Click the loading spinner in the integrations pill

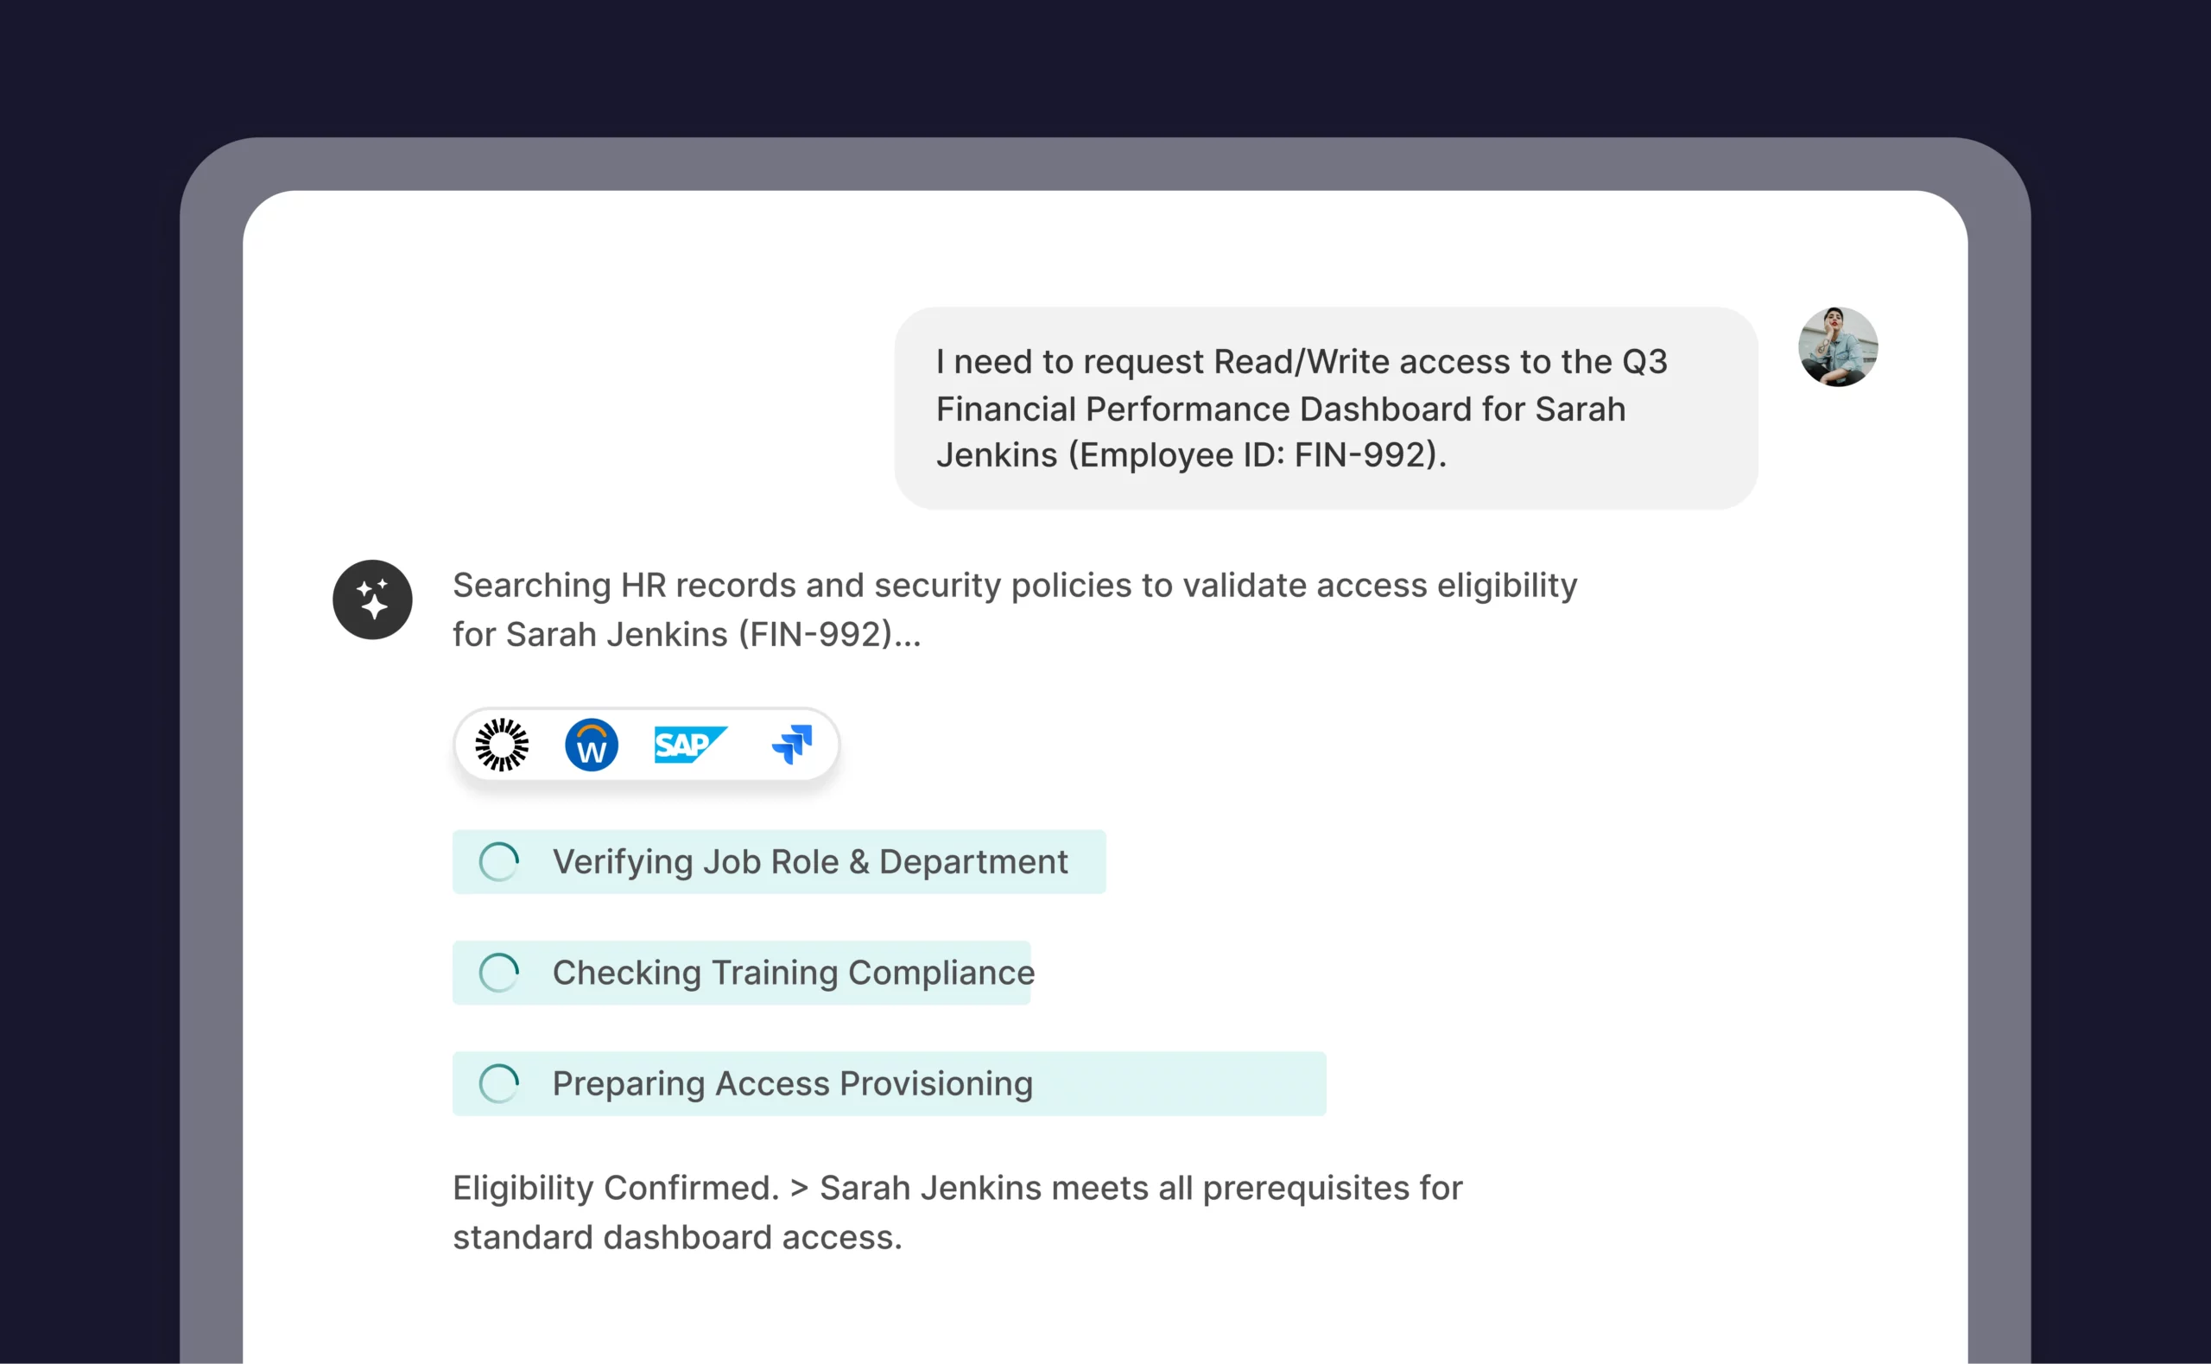click(x=501, y=745)
